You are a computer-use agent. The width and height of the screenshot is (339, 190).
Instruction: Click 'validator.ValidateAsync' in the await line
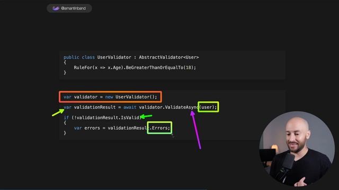[168, 107]
